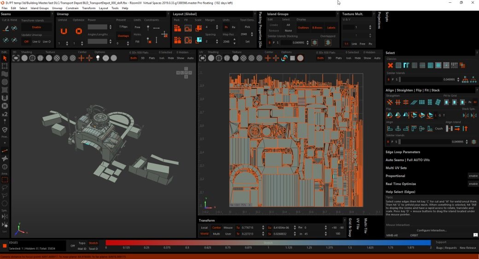Select Flats in the UV viewport toolbar
Screen dimensions: 479x259
(339, 58)
